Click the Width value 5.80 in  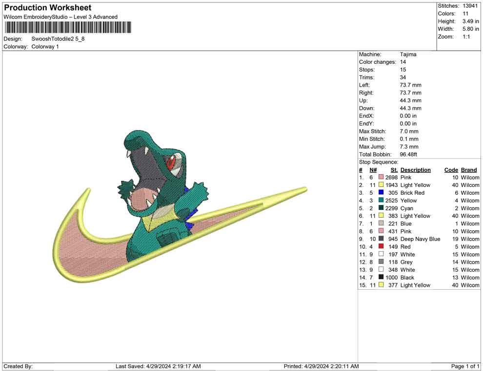pyautogui.click(x=471, y=29)
